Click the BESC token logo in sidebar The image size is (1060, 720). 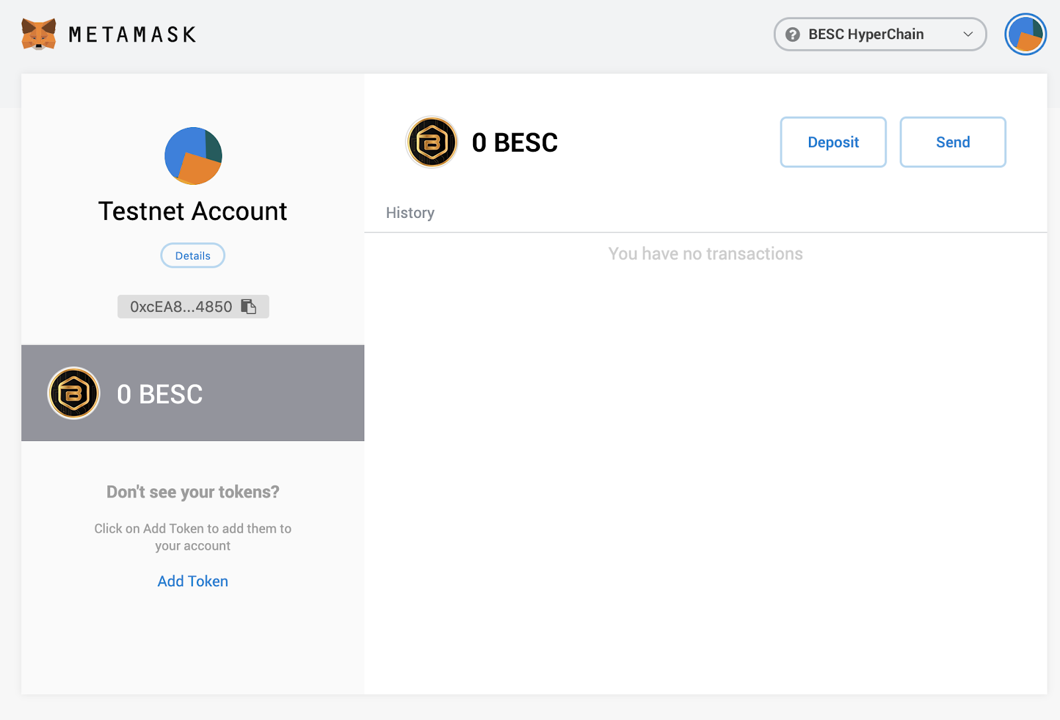pyautogui.click(x=74, y=393)
